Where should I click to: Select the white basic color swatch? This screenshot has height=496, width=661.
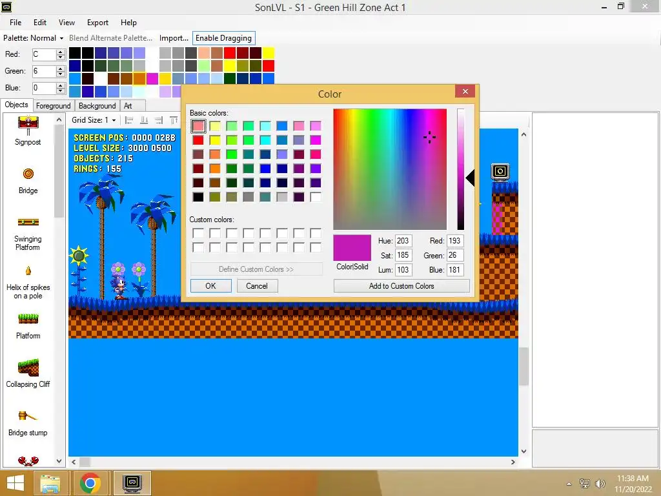coord(316,197)
